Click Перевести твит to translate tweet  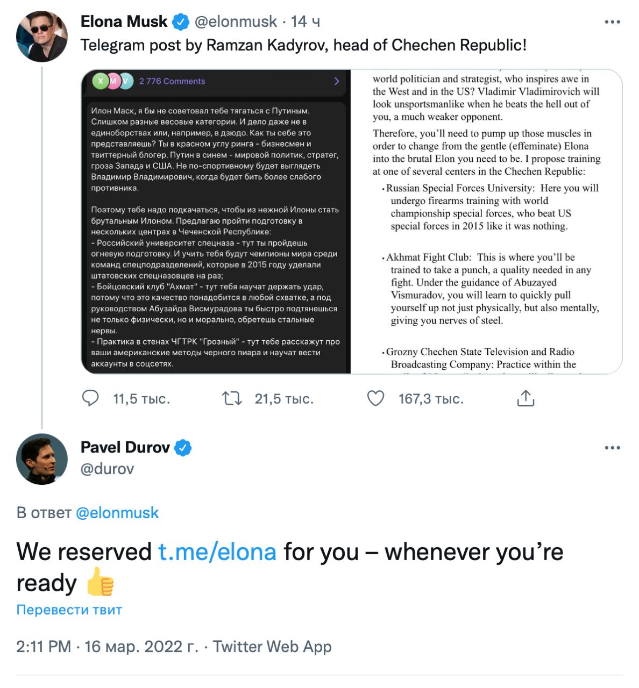pos(69,610)
